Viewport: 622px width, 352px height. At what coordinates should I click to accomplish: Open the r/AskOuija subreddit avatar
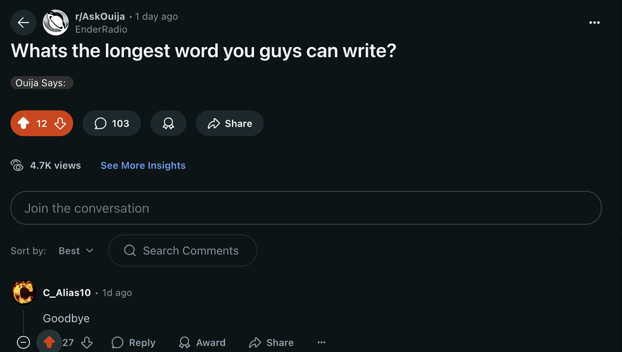(56, 22)
